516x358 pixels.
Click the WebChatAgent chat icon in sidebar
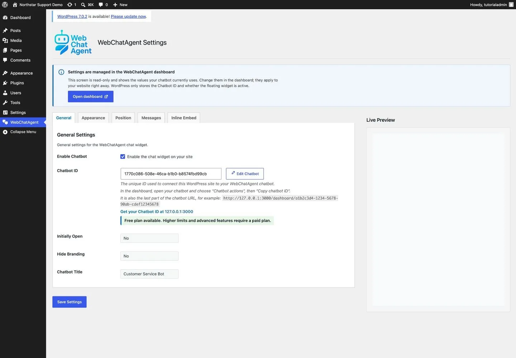5,122
